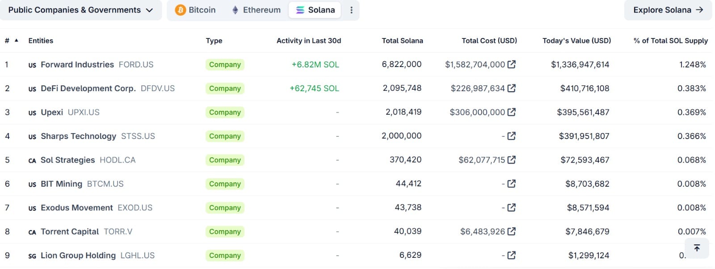This screenshot has width=715, height=269.
Task: Click the Ethereum logo icon
Action: (235, 10)
